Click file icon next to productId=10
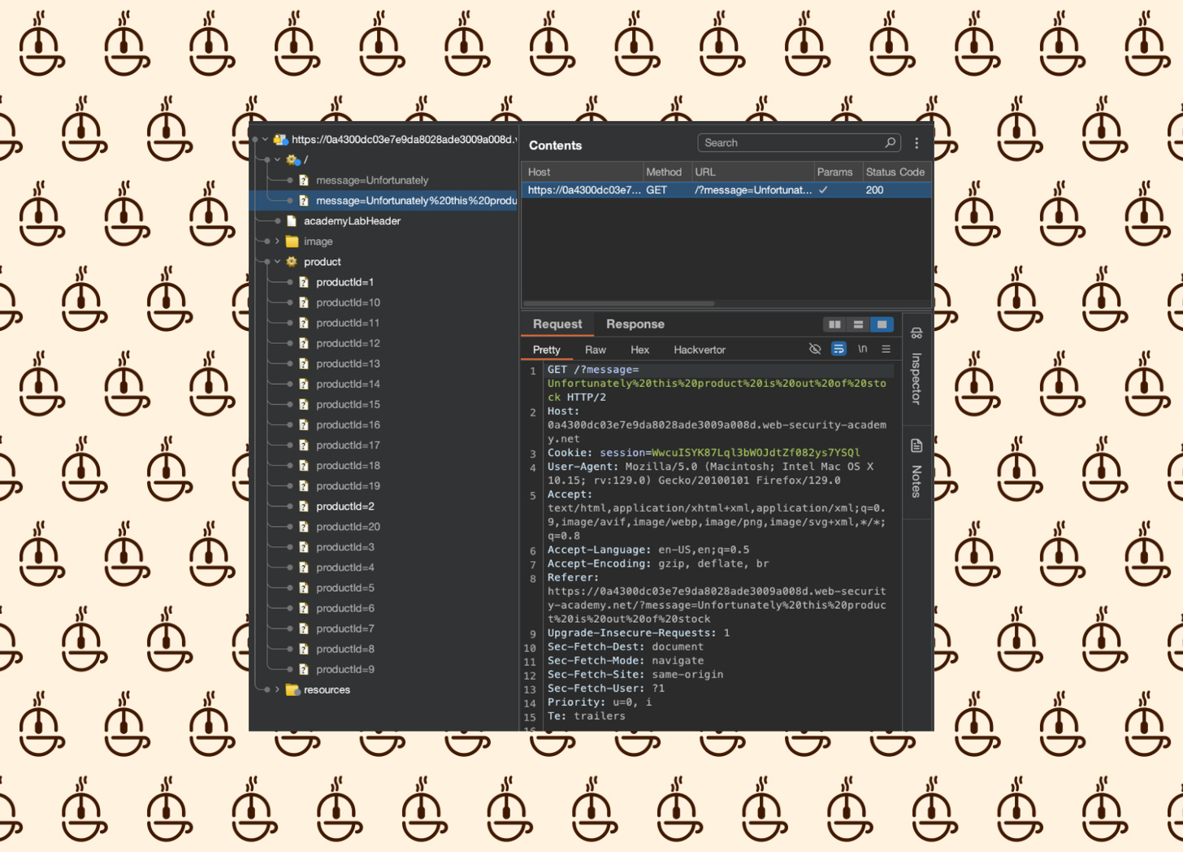Image resolution: width=1183 pixels, height=852 pixels. click(304, 302)
